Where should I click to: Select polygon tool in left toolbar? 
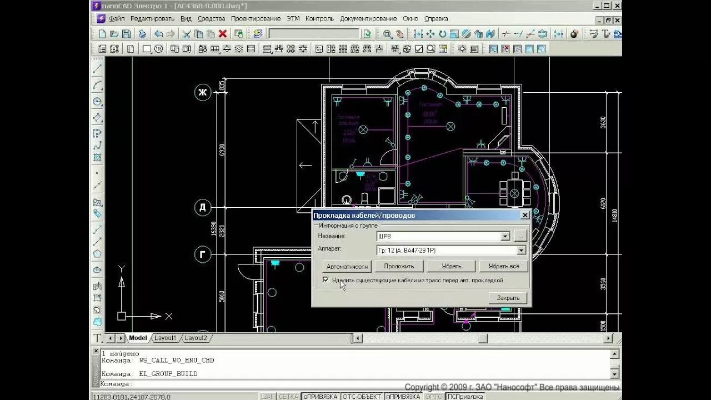[97, 254]
